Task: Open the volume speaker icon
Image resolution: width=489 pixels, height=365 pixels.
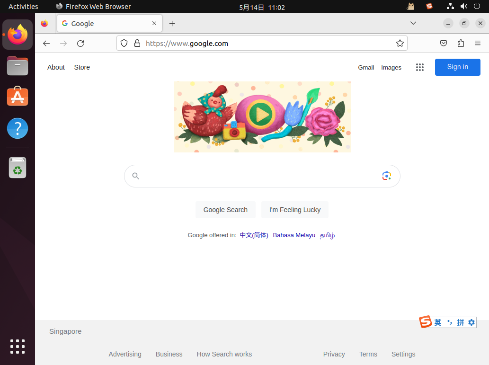Action: 464,6
